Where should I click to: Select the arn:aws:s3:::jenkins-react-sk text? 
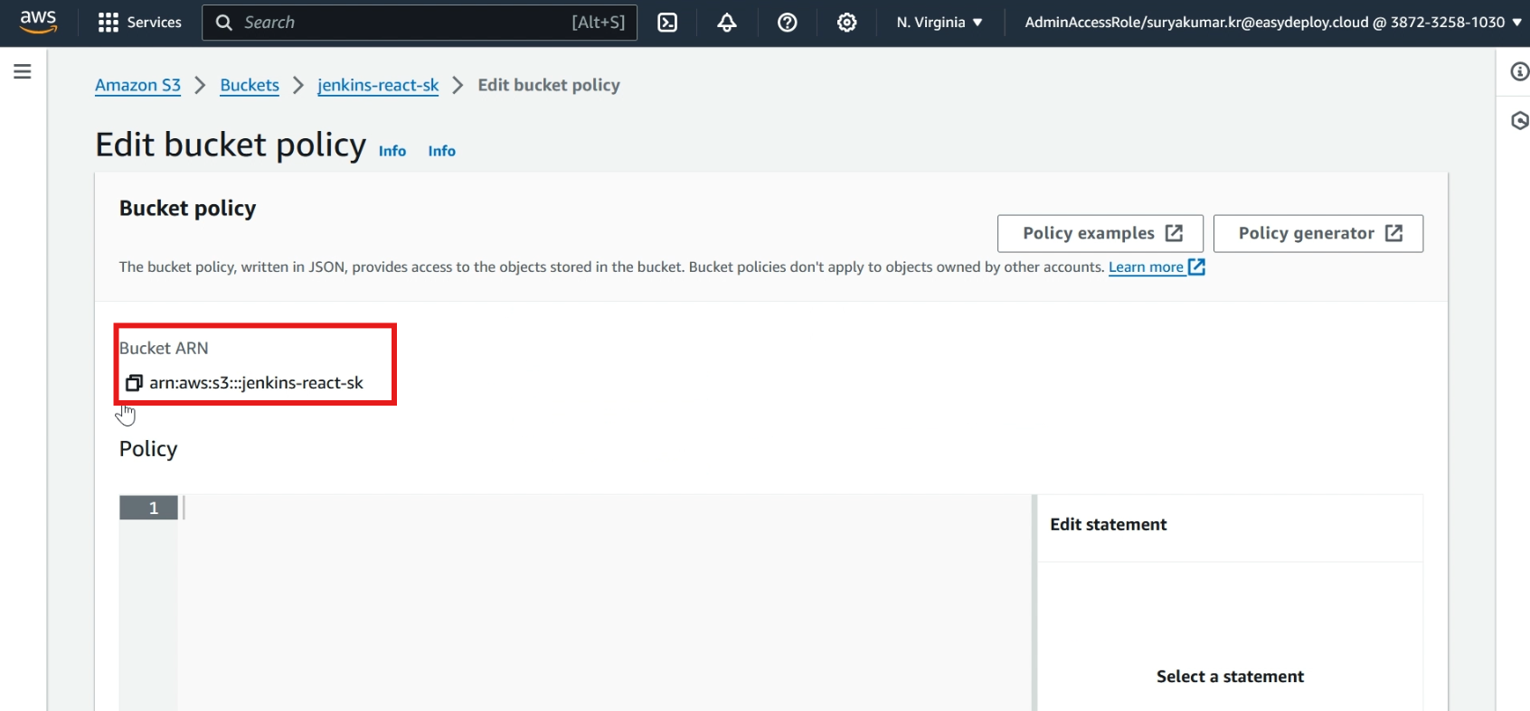256,383
